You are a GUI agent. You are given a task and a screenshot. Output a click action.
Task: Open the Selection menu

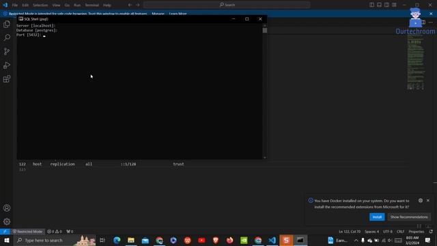(x=40, y=5)
